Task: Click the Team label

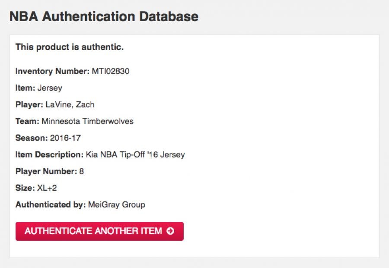Action: [x=27, y=121]
